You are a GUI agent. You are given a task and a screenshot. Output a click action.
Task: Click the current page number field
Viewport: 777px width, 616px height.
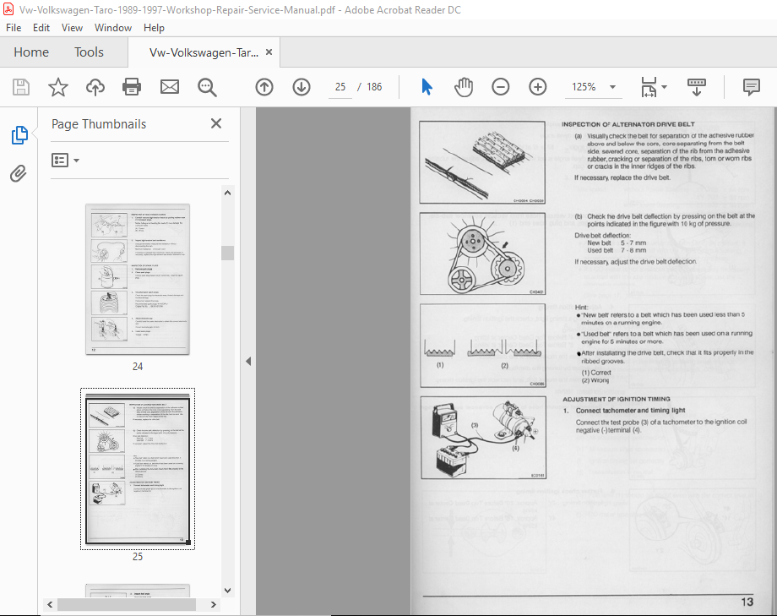pyautogui.click(x=340, y=87)
